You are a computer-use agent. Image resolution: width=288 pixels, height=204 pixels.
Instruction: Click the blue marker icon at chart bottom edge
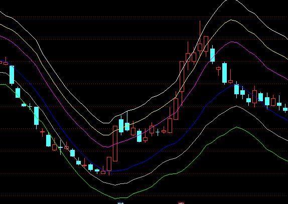pyautogui.click(x=120, y=203)
